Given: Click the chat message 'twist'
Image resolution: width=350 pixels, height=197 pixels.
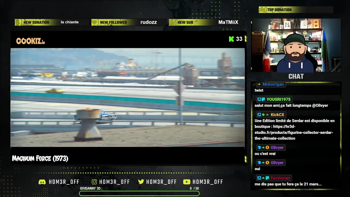Looking at the screenshot, I should (259, 90).
